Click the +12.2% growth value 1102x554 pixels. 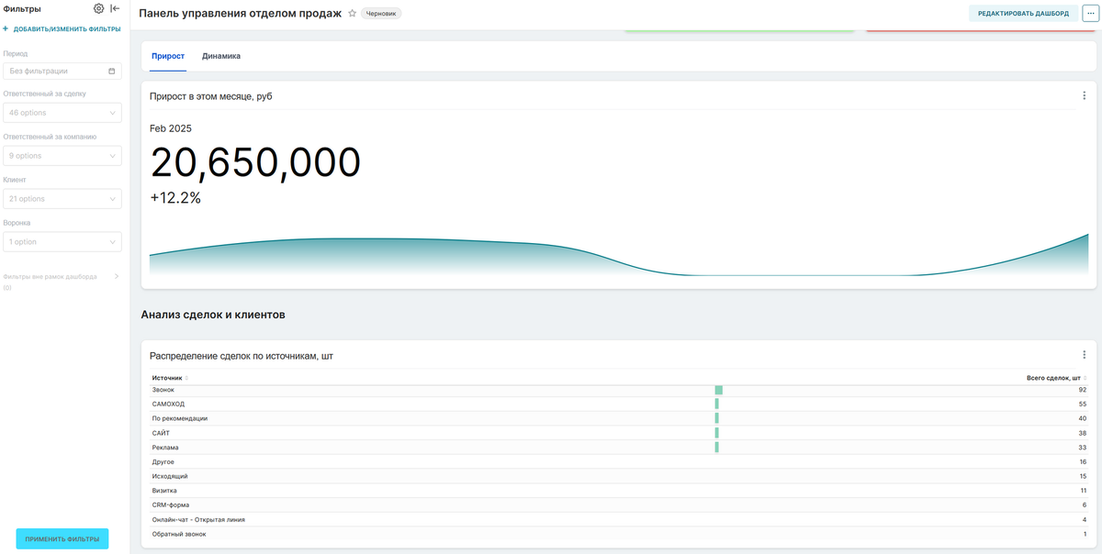(175, 197)
